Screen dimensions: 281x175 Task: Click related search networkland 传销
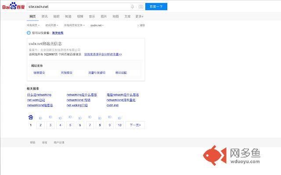click(x=79, y=100)
